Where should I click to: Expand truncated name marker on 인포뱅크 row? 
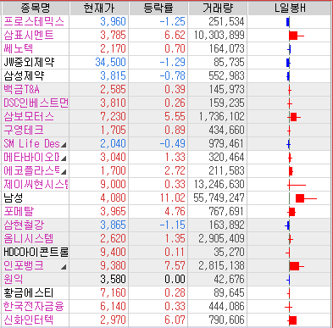[x=64, y=267]
